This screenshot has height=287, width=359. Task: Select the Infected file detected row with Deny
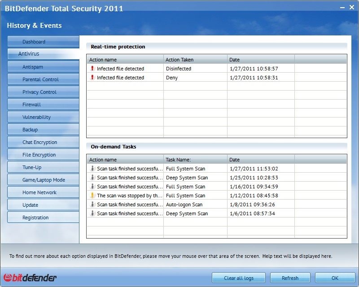tap(217, 78)
